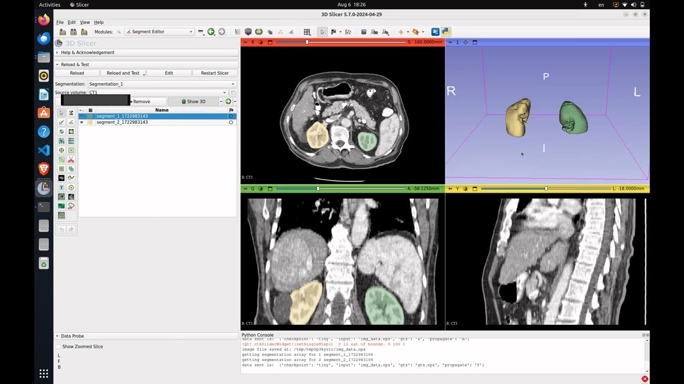The image size is (684, 384).
Task: Go back to previous module
Action: pos(211,32)
